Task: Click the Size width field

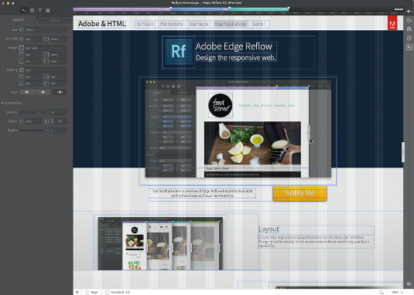Action: pyautogui.click(x=46, y=30)
